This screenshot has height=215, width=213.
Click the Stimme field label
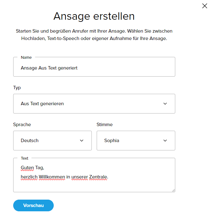[x=104, y=125]
